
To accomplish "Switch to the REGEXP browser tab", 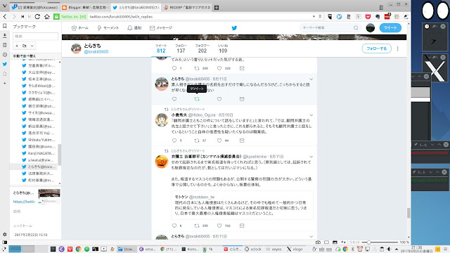I will click(x=186, y=8).
